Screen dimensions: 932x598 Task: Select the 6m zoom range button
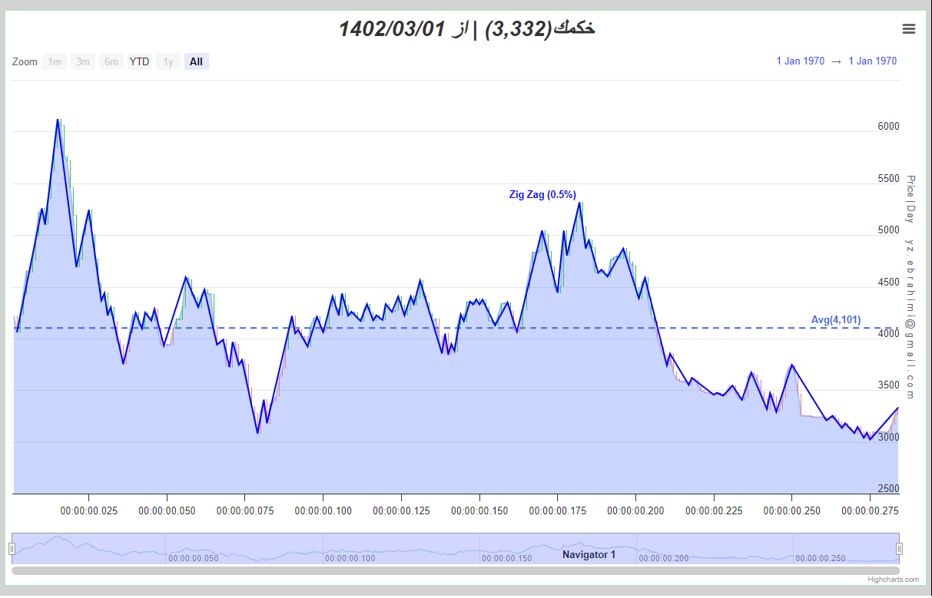point(111,61)
